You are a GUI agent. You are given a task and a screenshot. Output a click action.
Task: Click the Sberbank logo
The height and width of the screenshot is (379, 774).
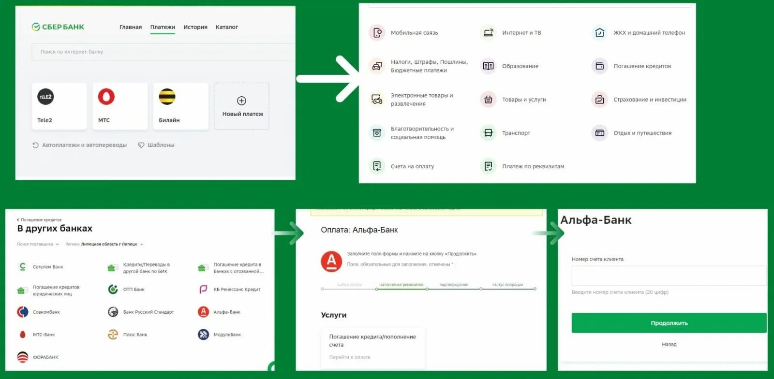pyautogui.click(x=58, y=27)
